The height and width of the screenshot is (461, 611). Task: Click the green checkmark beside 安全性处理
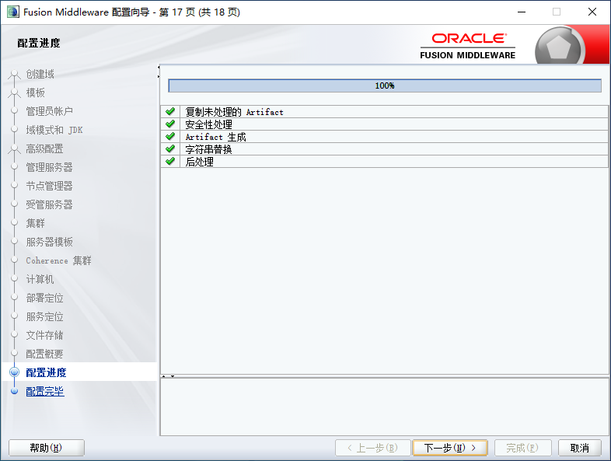[170, 124]
